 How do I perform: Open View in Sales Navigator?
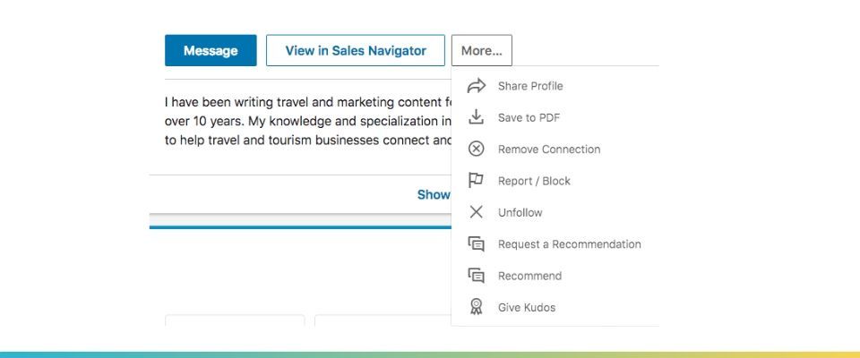[356, 50]
